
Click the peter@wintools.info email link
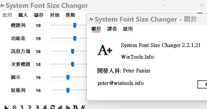[121, 83]
